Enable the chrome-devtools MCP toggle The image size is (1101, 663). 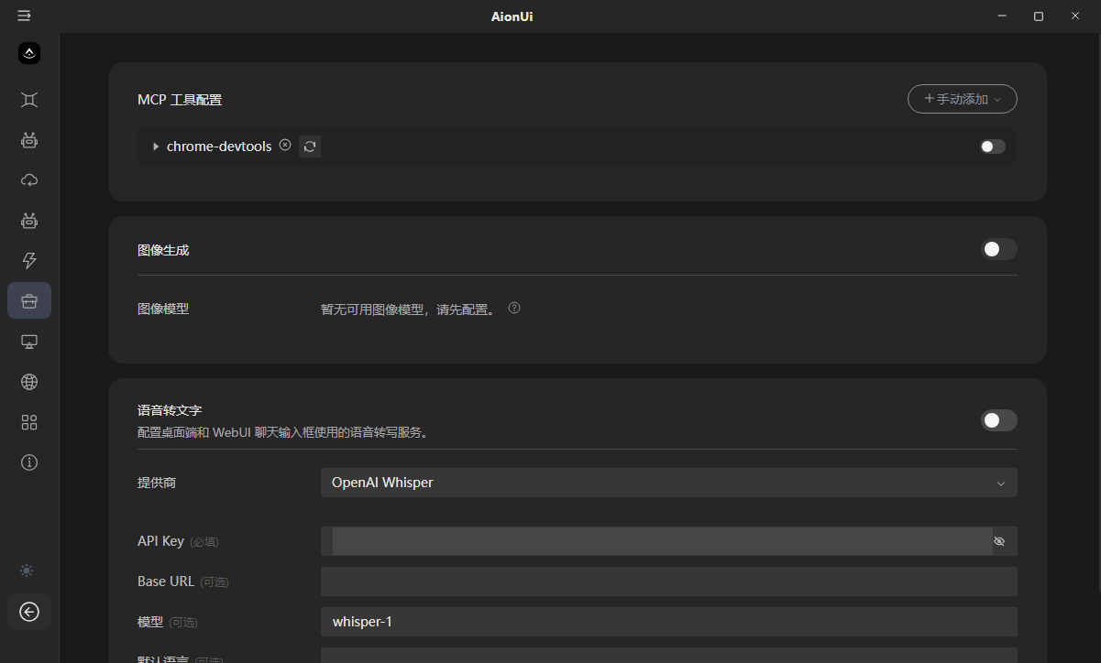[992, 147]
